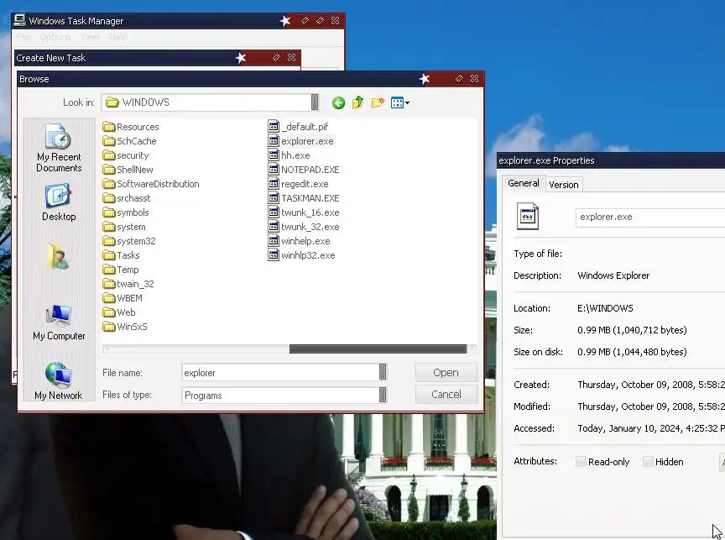Select the WBEM folder
725x540 pixels.
pos(123,298)
